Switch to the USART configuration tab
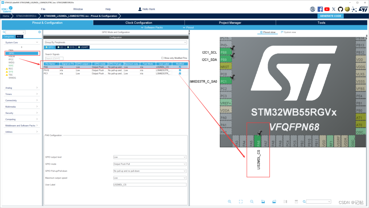 click(x=83, y=47)
